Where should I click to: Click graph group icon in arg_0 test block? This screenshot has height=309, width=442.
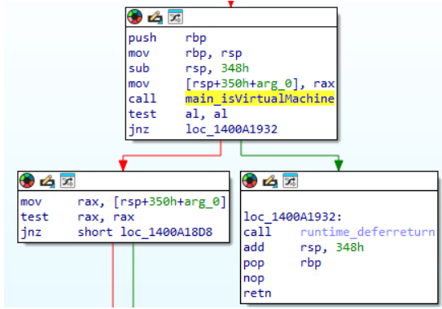tap(68, 181)
